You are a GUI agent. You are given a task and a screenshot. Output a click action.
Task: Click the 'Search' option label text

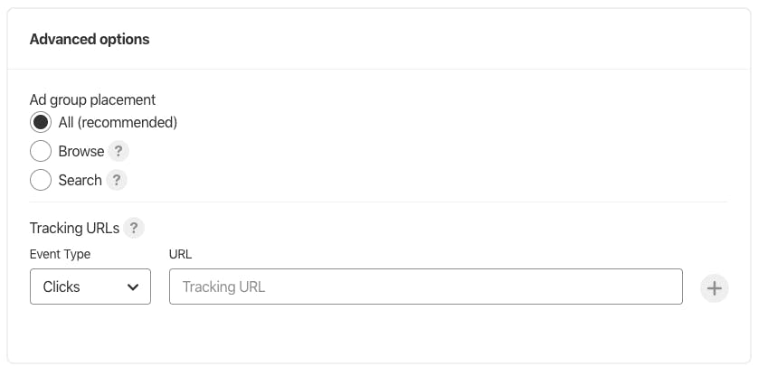(x=81, y=180)
